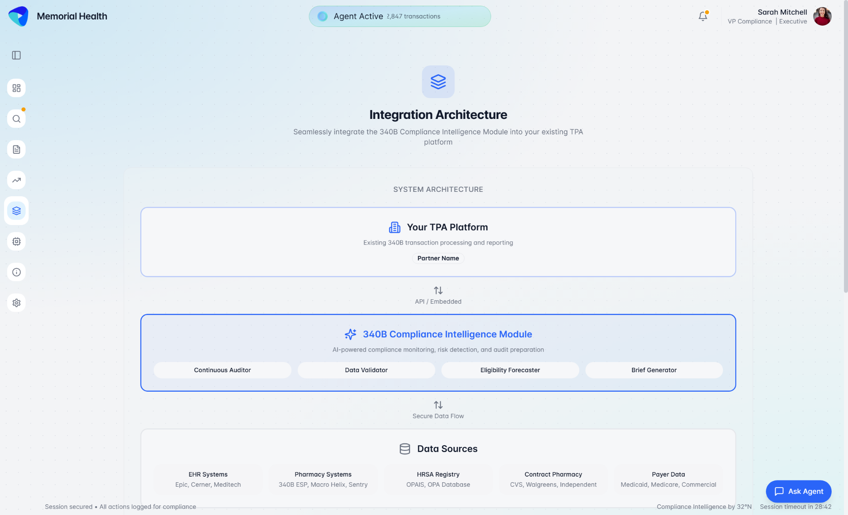848x515 pixels.
Task: Click the Agent Active status pill
Action: (400, 16)
